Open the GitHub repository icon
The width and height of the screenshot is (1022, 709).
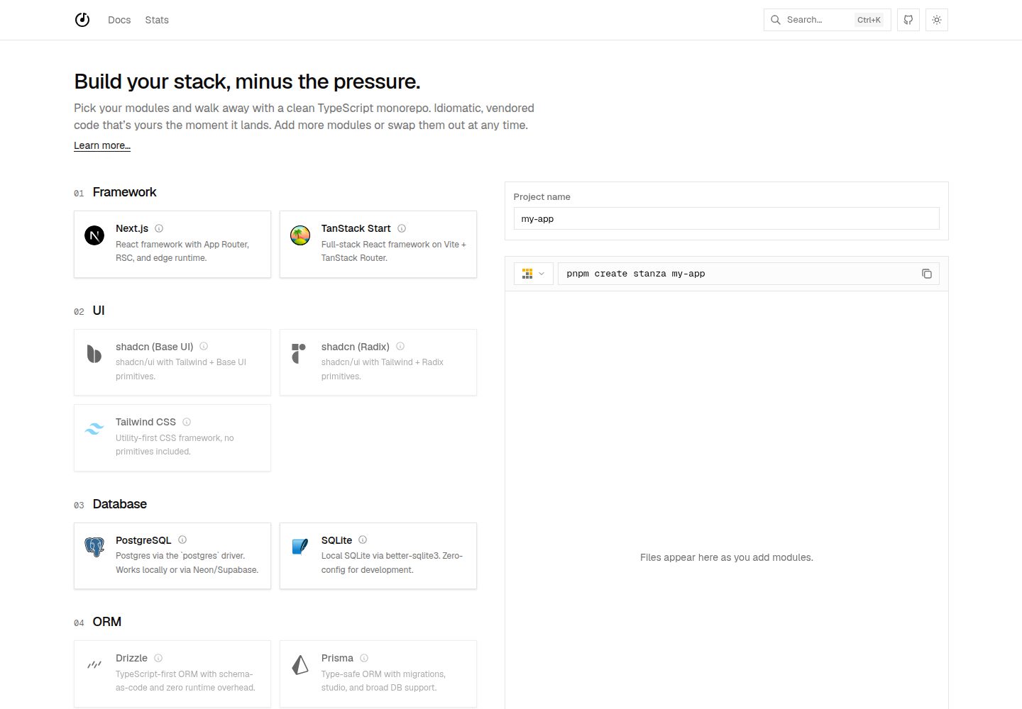pyautogui.click(x=908, y=20)
